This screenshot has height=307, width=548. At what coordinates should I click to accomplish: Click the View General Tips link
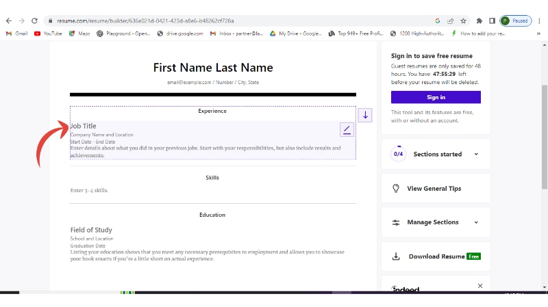tap(434, 189)
